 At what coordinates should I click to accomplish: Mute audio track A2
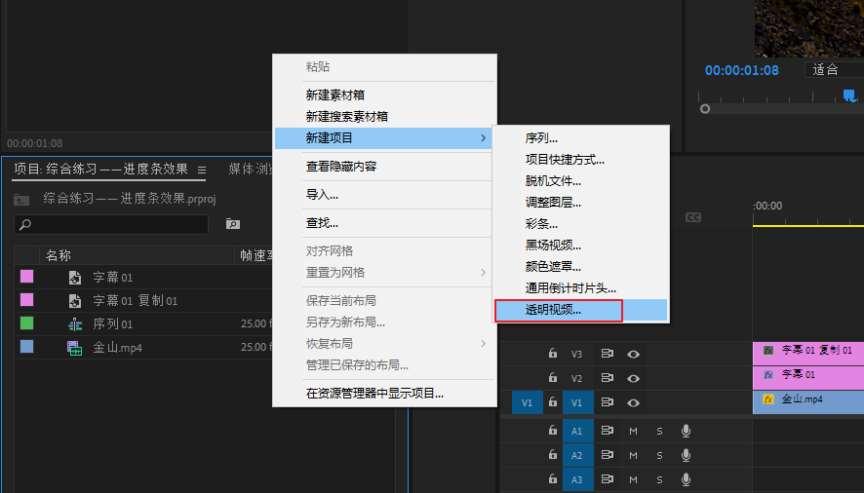(633, 455)
